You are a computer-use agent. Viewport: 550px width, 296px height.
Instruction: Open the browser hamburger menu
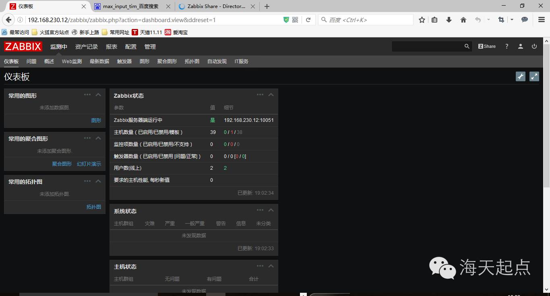[542, 20]
